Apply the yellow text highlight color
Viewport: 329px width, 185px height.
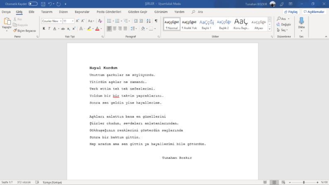coord(89,29)
